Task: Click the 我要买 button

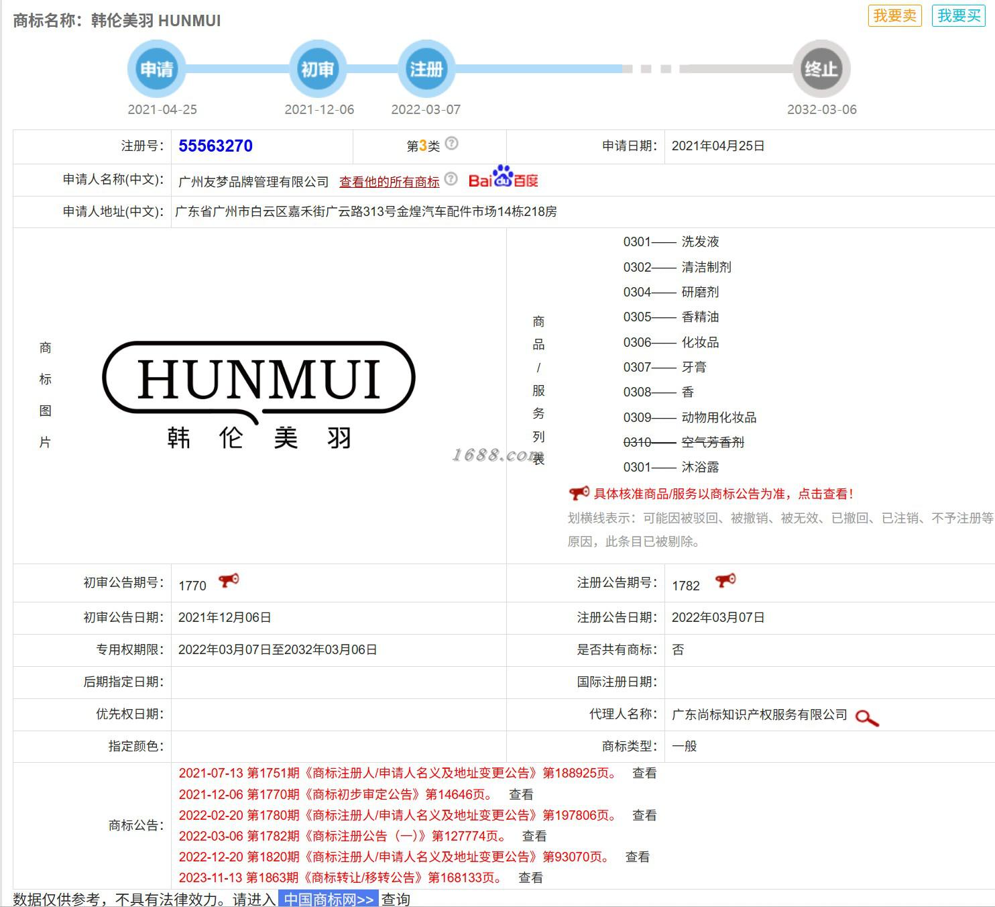Action: (958, 15)
